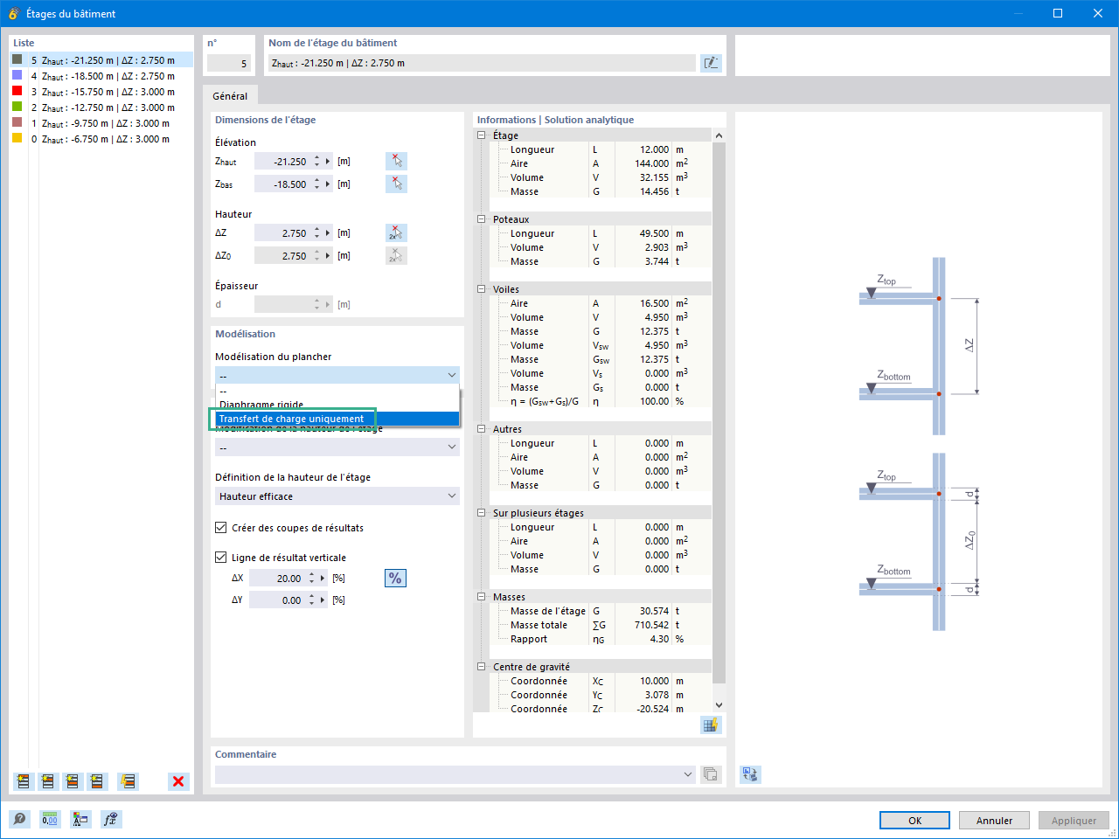Choose Diaphragme rigide option
The width and height of the screenshot is (1119, 839).
[x=337, y=405]
